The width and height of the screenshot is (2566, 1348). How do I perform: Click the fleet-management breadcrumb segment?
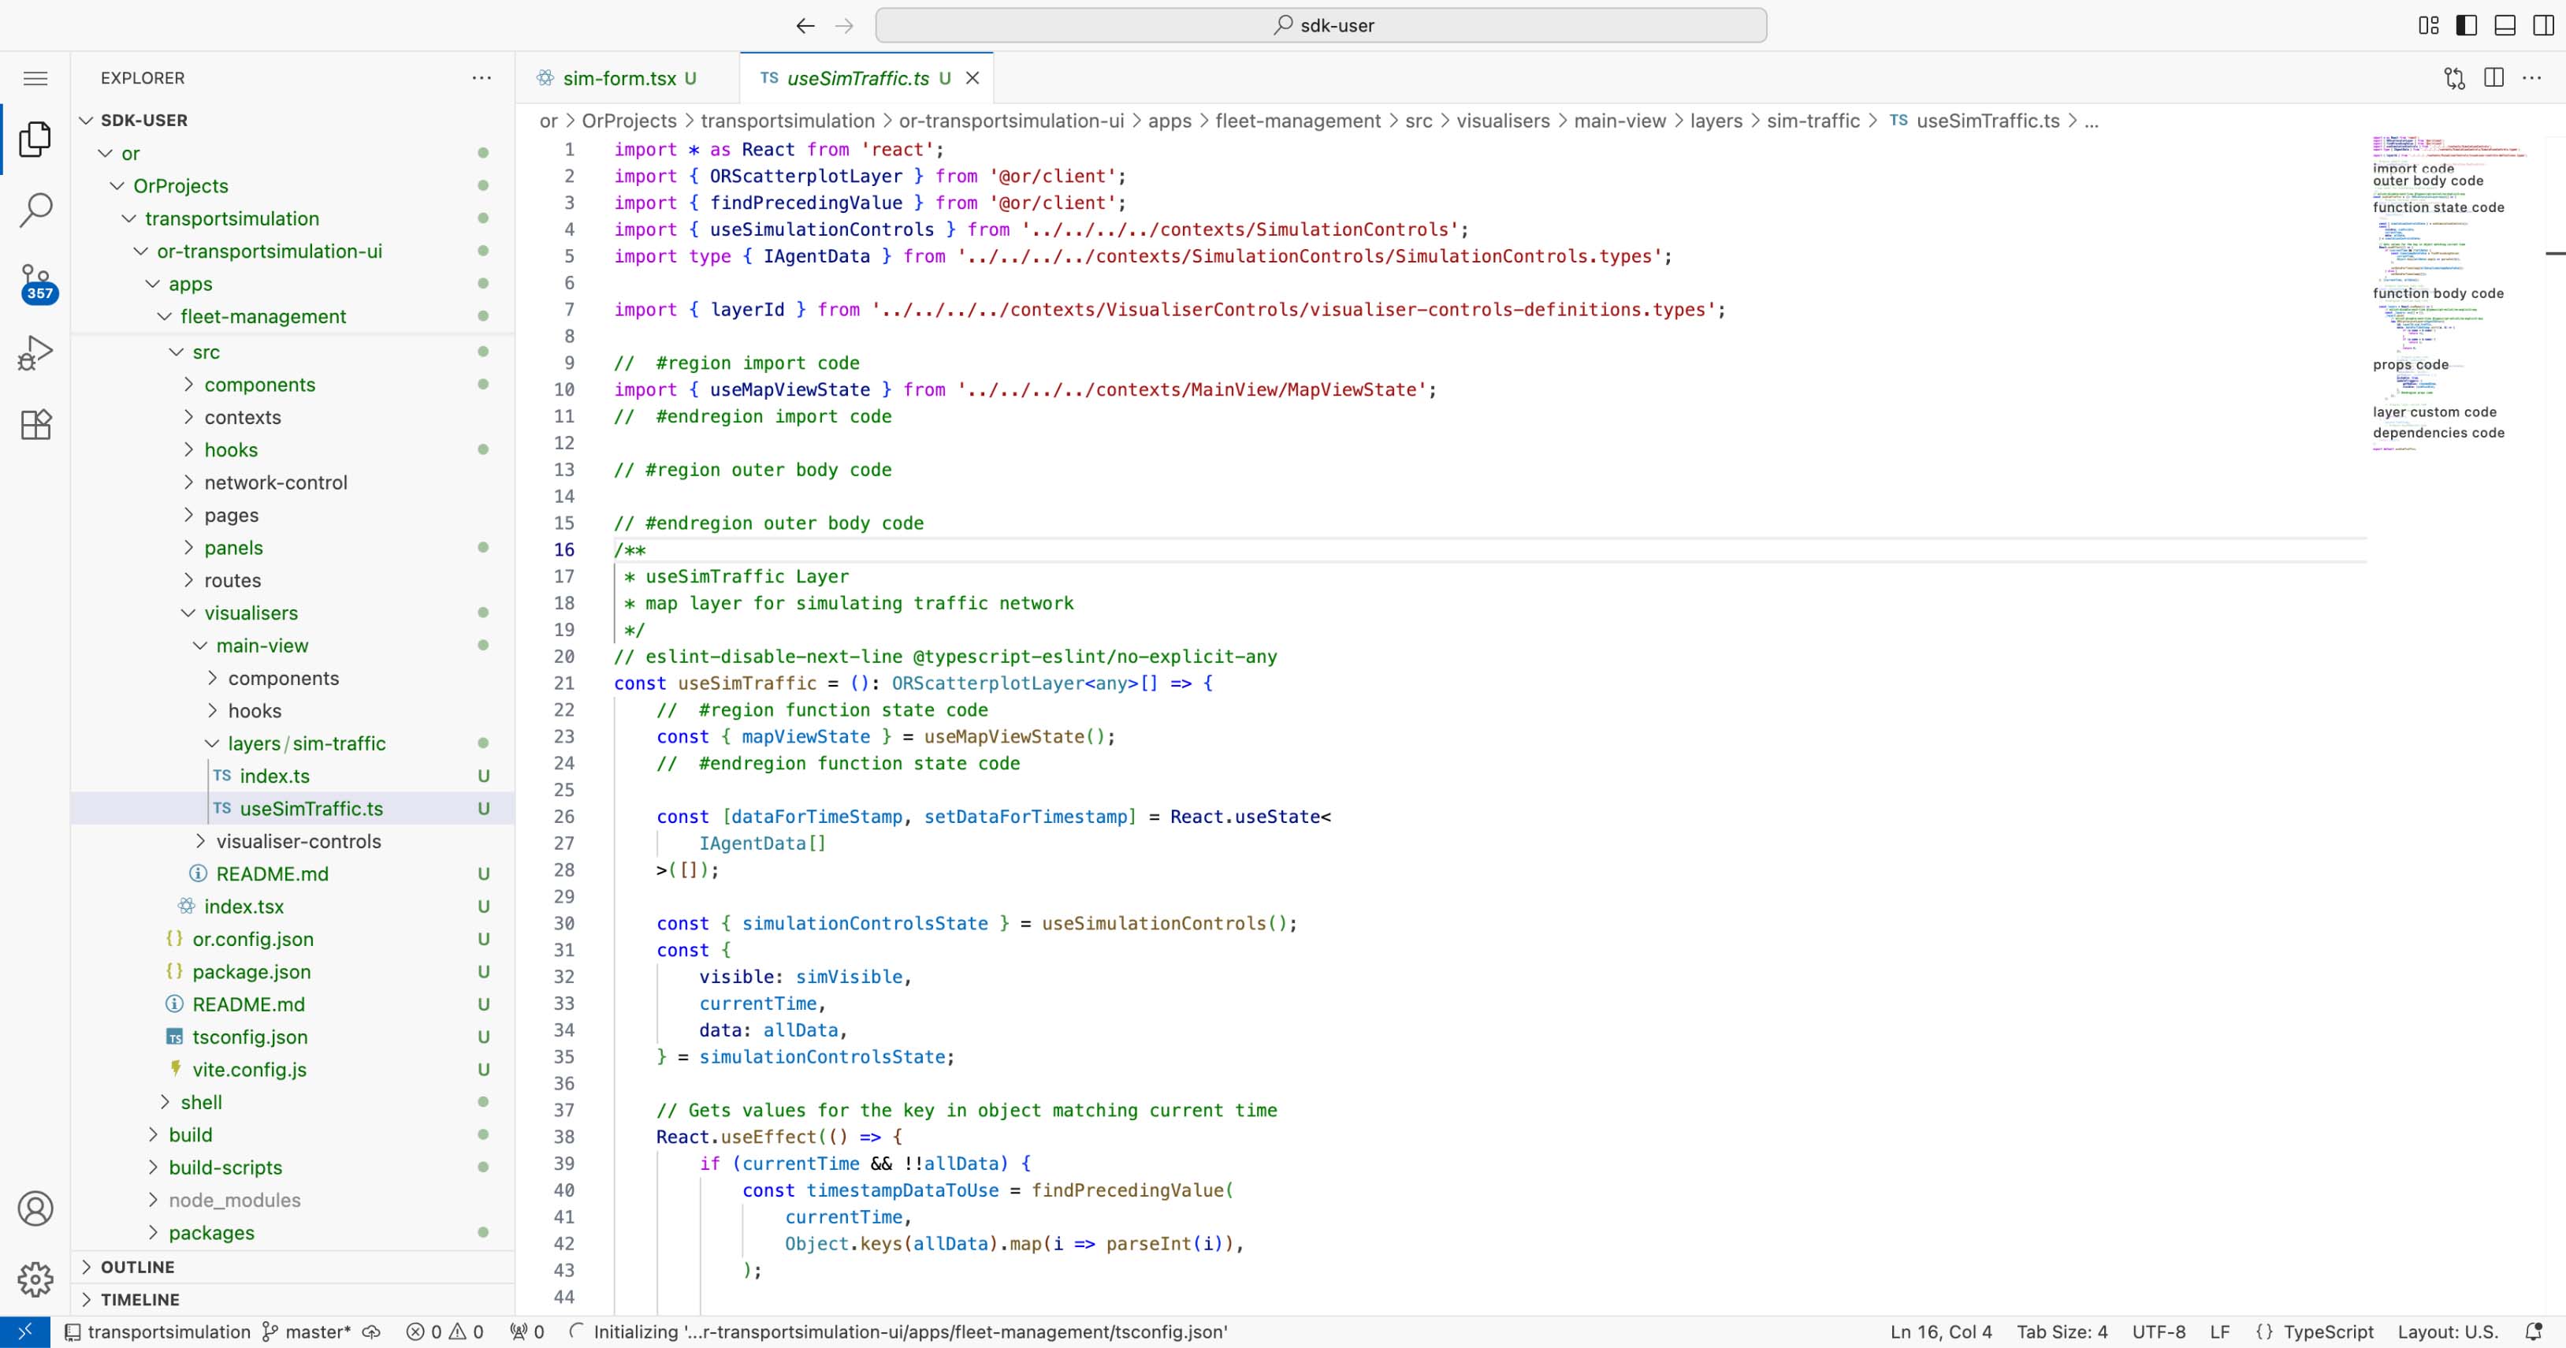click(x=1298, y=121)
